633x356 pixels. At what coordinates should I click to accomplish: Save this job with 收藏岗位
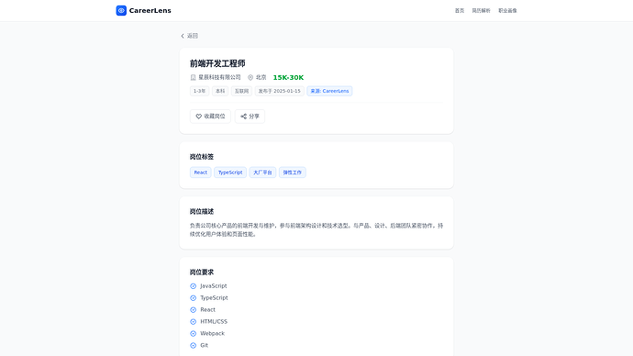point(210,117)
